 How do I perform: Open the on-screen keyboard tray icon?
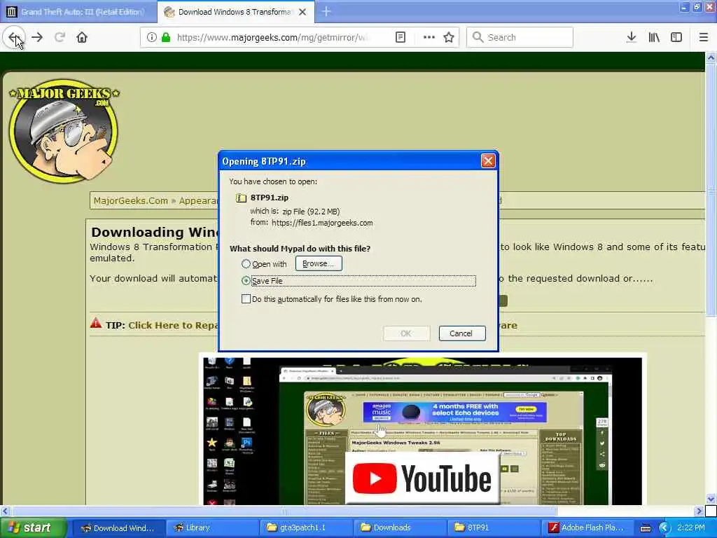(x=645, y=528)
